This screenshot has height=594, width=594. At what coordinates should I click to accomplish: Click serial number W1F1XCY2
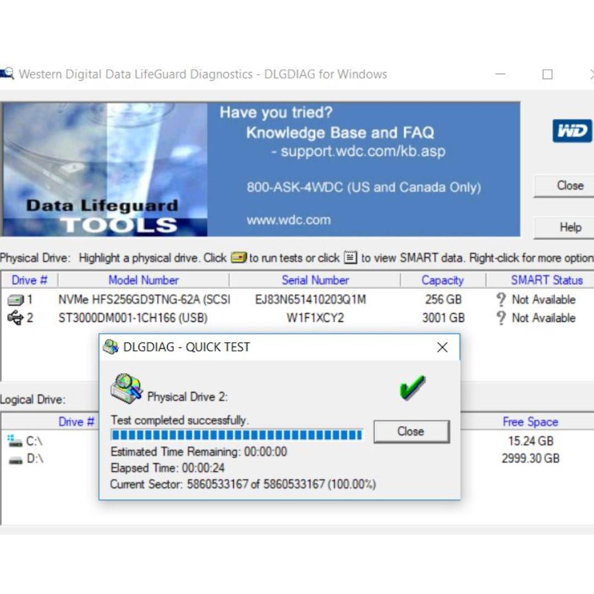pos(315,318)
